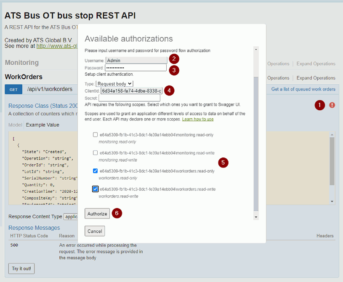
Task: Uncheck the workorders.read-write scope checkbox
Action: tap(95, 189)
